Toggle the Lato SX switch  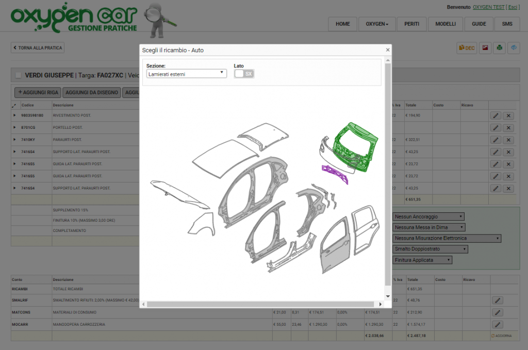(244, 74)
